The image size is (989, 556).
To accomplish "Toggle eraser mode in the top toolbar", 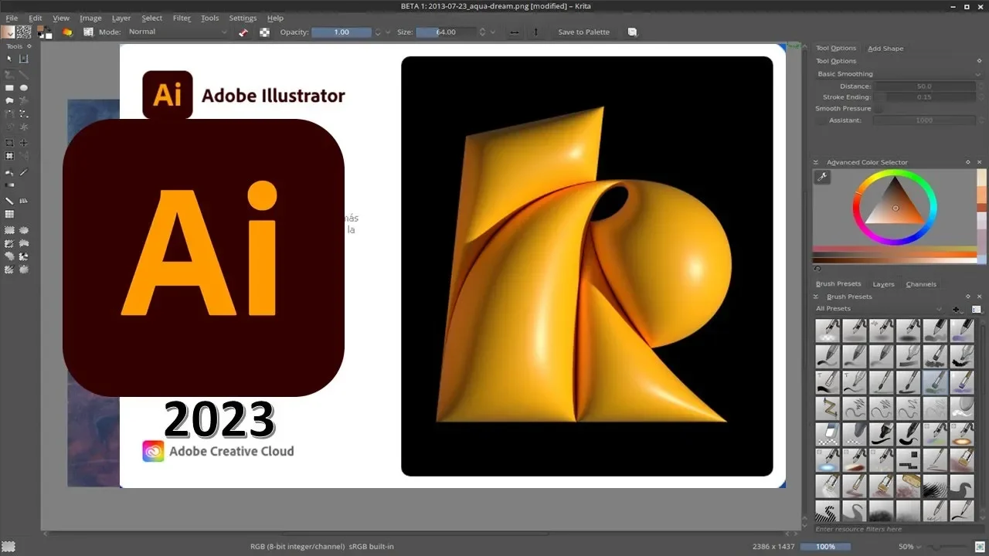I will click(x=243, y=32).
